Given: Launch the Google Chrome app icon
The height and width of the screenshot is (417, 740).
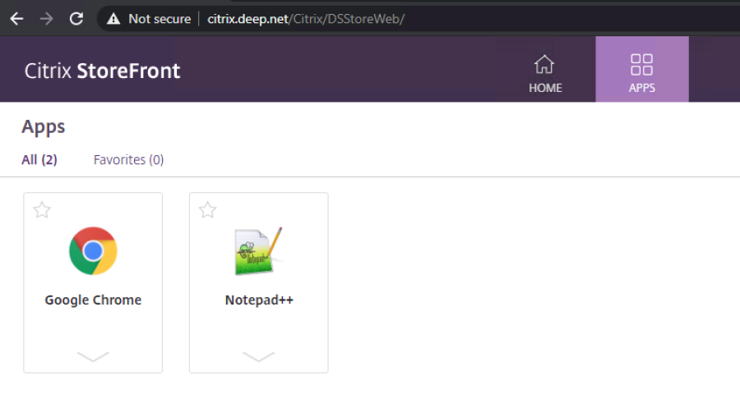Looking at the screenshot, I should [93, 250].
